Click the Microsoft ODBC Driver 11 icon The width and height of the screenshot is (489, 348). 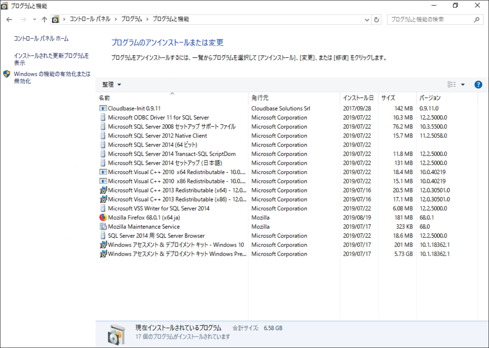(103, 118)
